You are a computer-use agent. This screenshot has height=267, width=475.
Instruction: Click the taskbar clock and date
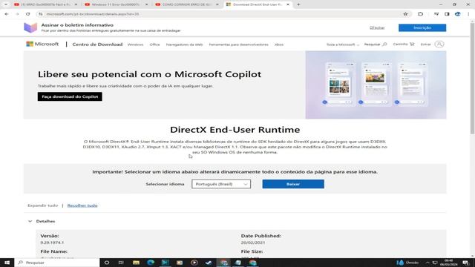click(x=448, y=263)
